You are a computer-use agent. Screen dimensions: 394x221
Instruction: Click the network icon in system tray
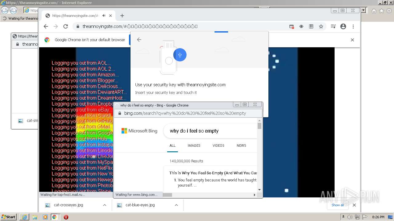(x=357, y=217)
